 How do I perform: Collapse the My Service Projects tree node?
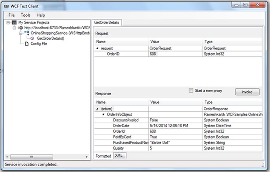(x=8, y=22)
